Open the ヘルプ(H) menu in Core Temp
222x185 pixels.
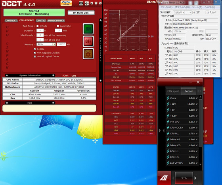210,7
